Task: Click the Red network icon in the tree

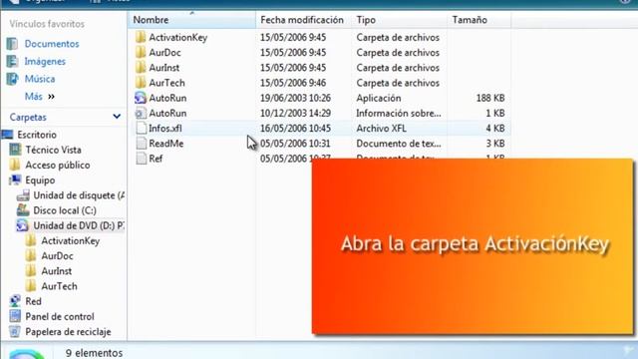Action: pyautogui.click(x=15, y=301)
